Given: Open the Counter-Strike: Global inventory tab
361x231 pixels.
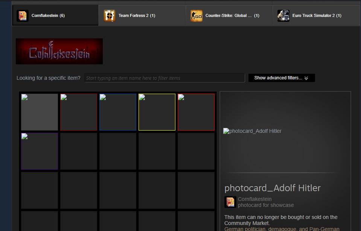Looking at the screenshot, I should click(x=229, y=15).
